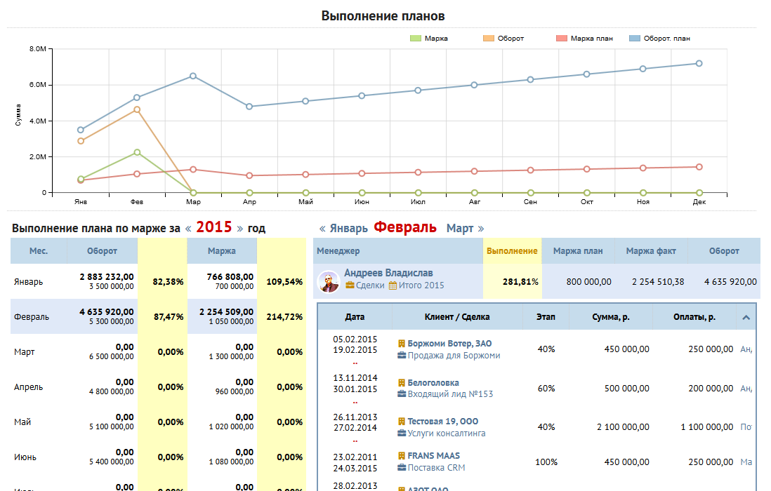Click the calendar icon beside Итого 2015
This screenshot has width=771, height=491.
393,285
